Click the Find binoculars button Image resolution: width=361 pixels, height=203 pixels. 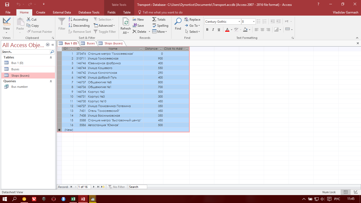point(178,24)
